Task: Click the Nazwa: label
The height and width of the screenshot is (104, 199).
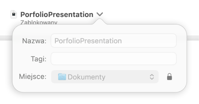Action: coord(34,41)
